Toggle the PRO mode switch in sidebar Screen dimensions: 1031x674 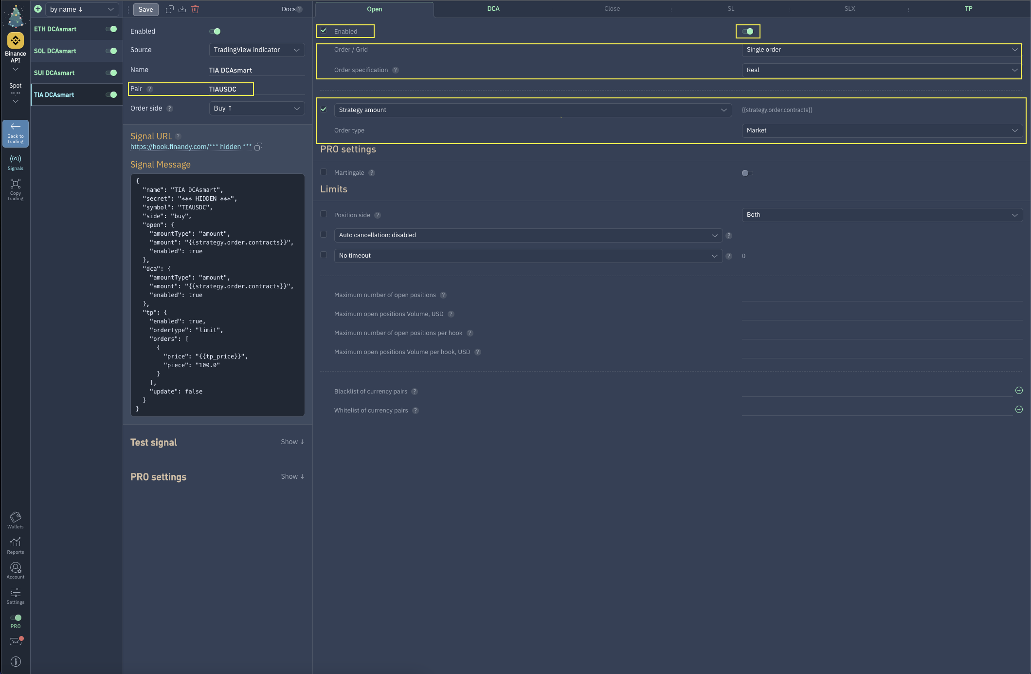pyautogui.click(x=16, y=618)
